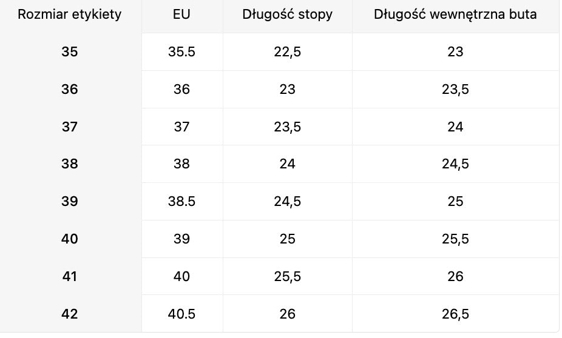This screenshot has width=562, height=338.
Task: Click label size 41 row heading
Action: pos(70,277)
